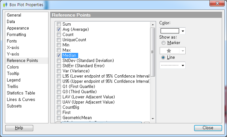This screenshot has width=227, height=137.
Task: Tick UAV (Upper Adjacent Value) checkbox
Action: [x=59, y=102]
